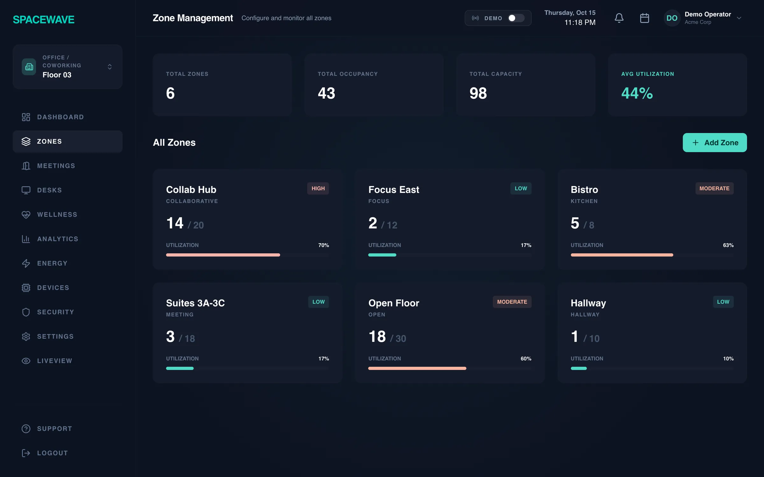Click the broadcast signal icon beside DEMO
The height and width of the screenshot is (477, 764).
pos(475,18)
